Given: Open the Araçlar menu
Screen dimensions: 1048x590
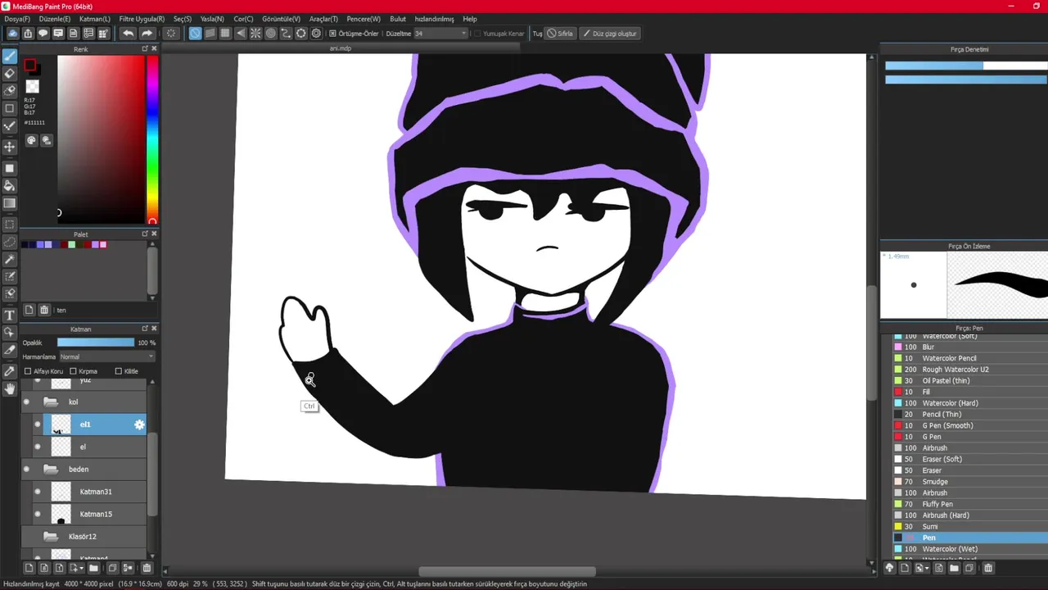Looking at the screenshot, I should click(x=323, y=19).
